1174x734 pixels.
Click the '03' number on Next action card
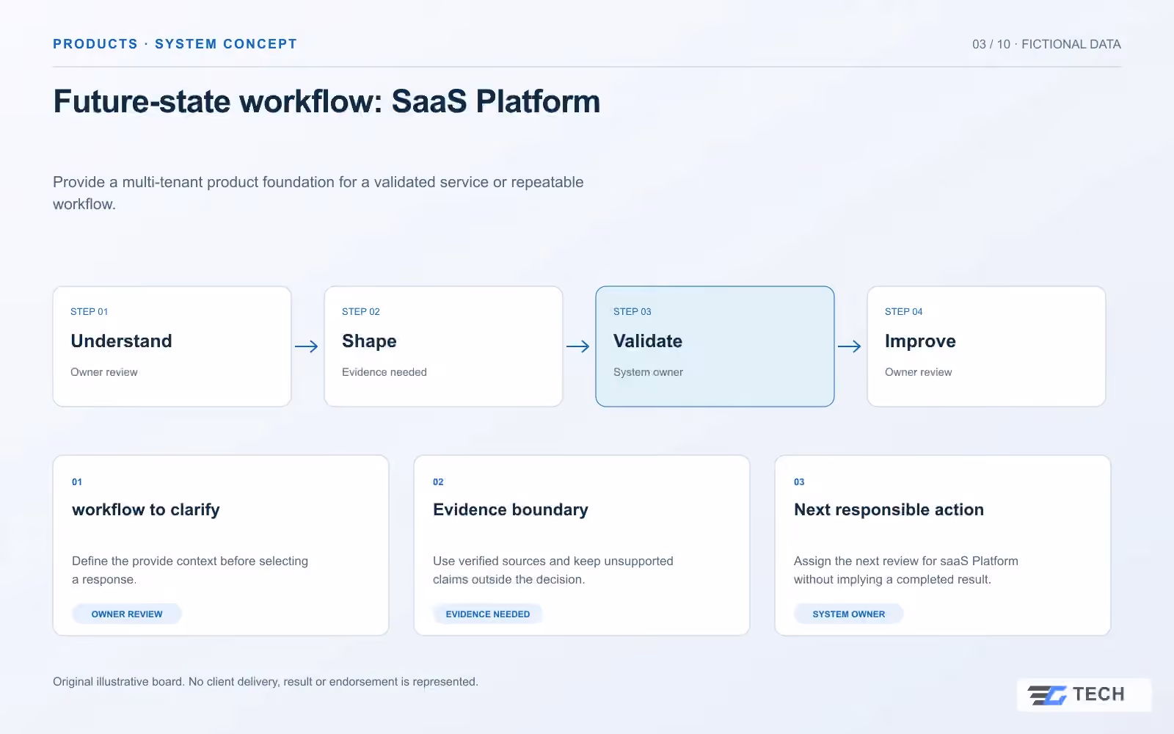click(799, 482)
